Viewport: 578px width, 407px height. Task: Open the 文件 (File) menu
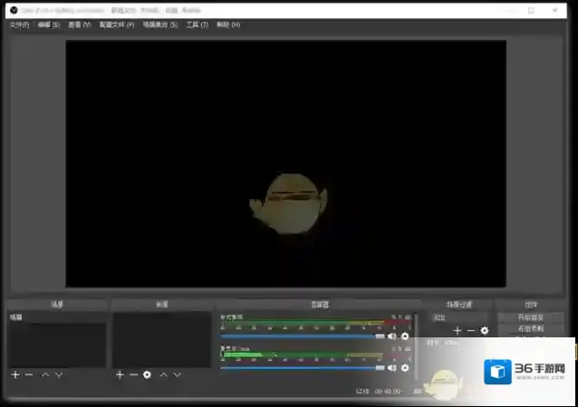coord(19,25)
